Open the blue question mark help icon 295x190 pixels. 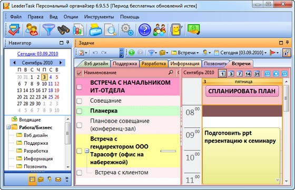point(144,29)
